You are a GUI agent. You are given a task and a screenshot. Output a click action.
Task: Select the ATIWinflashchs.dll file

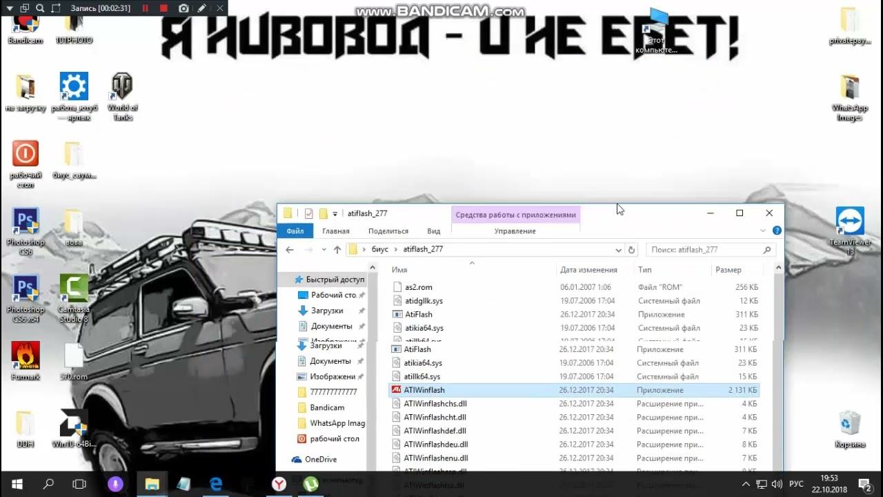click(574, 404)
